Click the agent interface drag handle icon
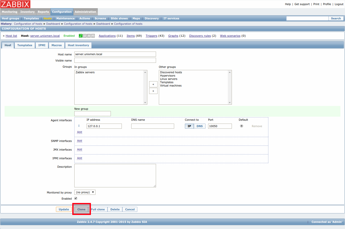 pos(79,126)
